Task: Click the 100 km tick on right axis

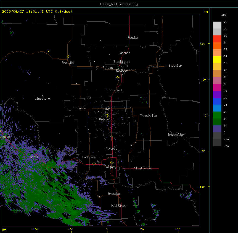Action: [x=203, y=44]
